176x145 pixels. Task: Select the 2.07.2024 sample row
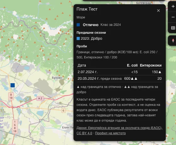click(x=119, y=72)
